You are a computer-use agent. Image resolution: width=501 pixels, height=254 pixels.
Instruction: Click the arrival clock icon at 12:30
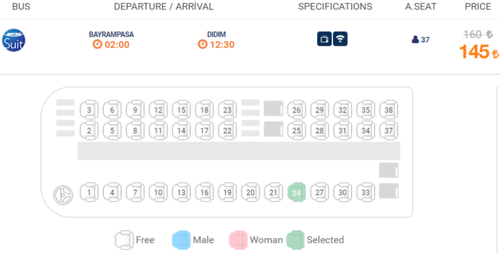202,45
